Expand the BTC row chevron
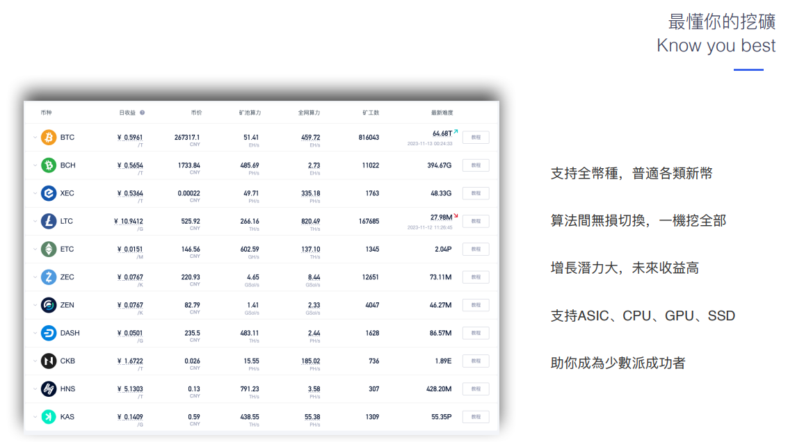The width and height of the screenshot is (788, 442). (x=35, y=138)
